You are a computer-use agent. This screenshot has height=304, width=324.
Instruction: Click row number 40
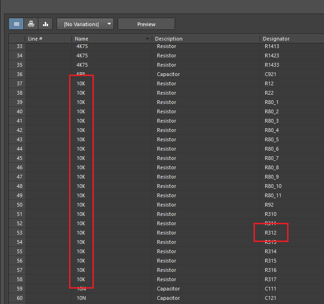click(20, 111)
